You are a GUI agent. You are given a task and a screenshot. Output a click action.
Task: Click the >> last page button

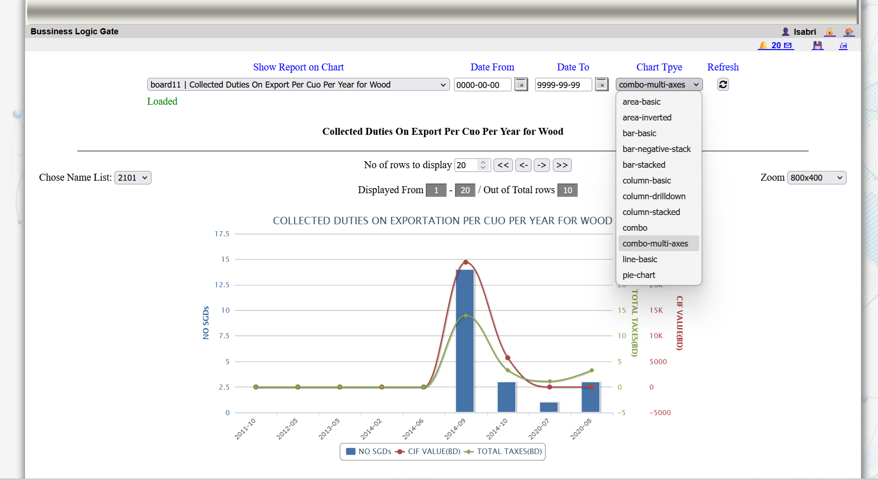tap(562, 165)
